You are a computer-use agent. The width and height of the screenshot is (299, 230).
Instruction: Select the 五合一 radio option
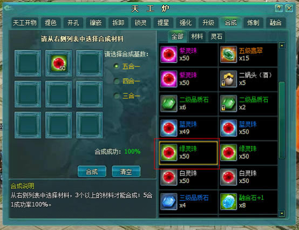(x=116, y=66)
